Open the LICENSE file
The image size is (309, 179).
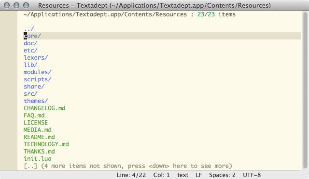[36, 123]
